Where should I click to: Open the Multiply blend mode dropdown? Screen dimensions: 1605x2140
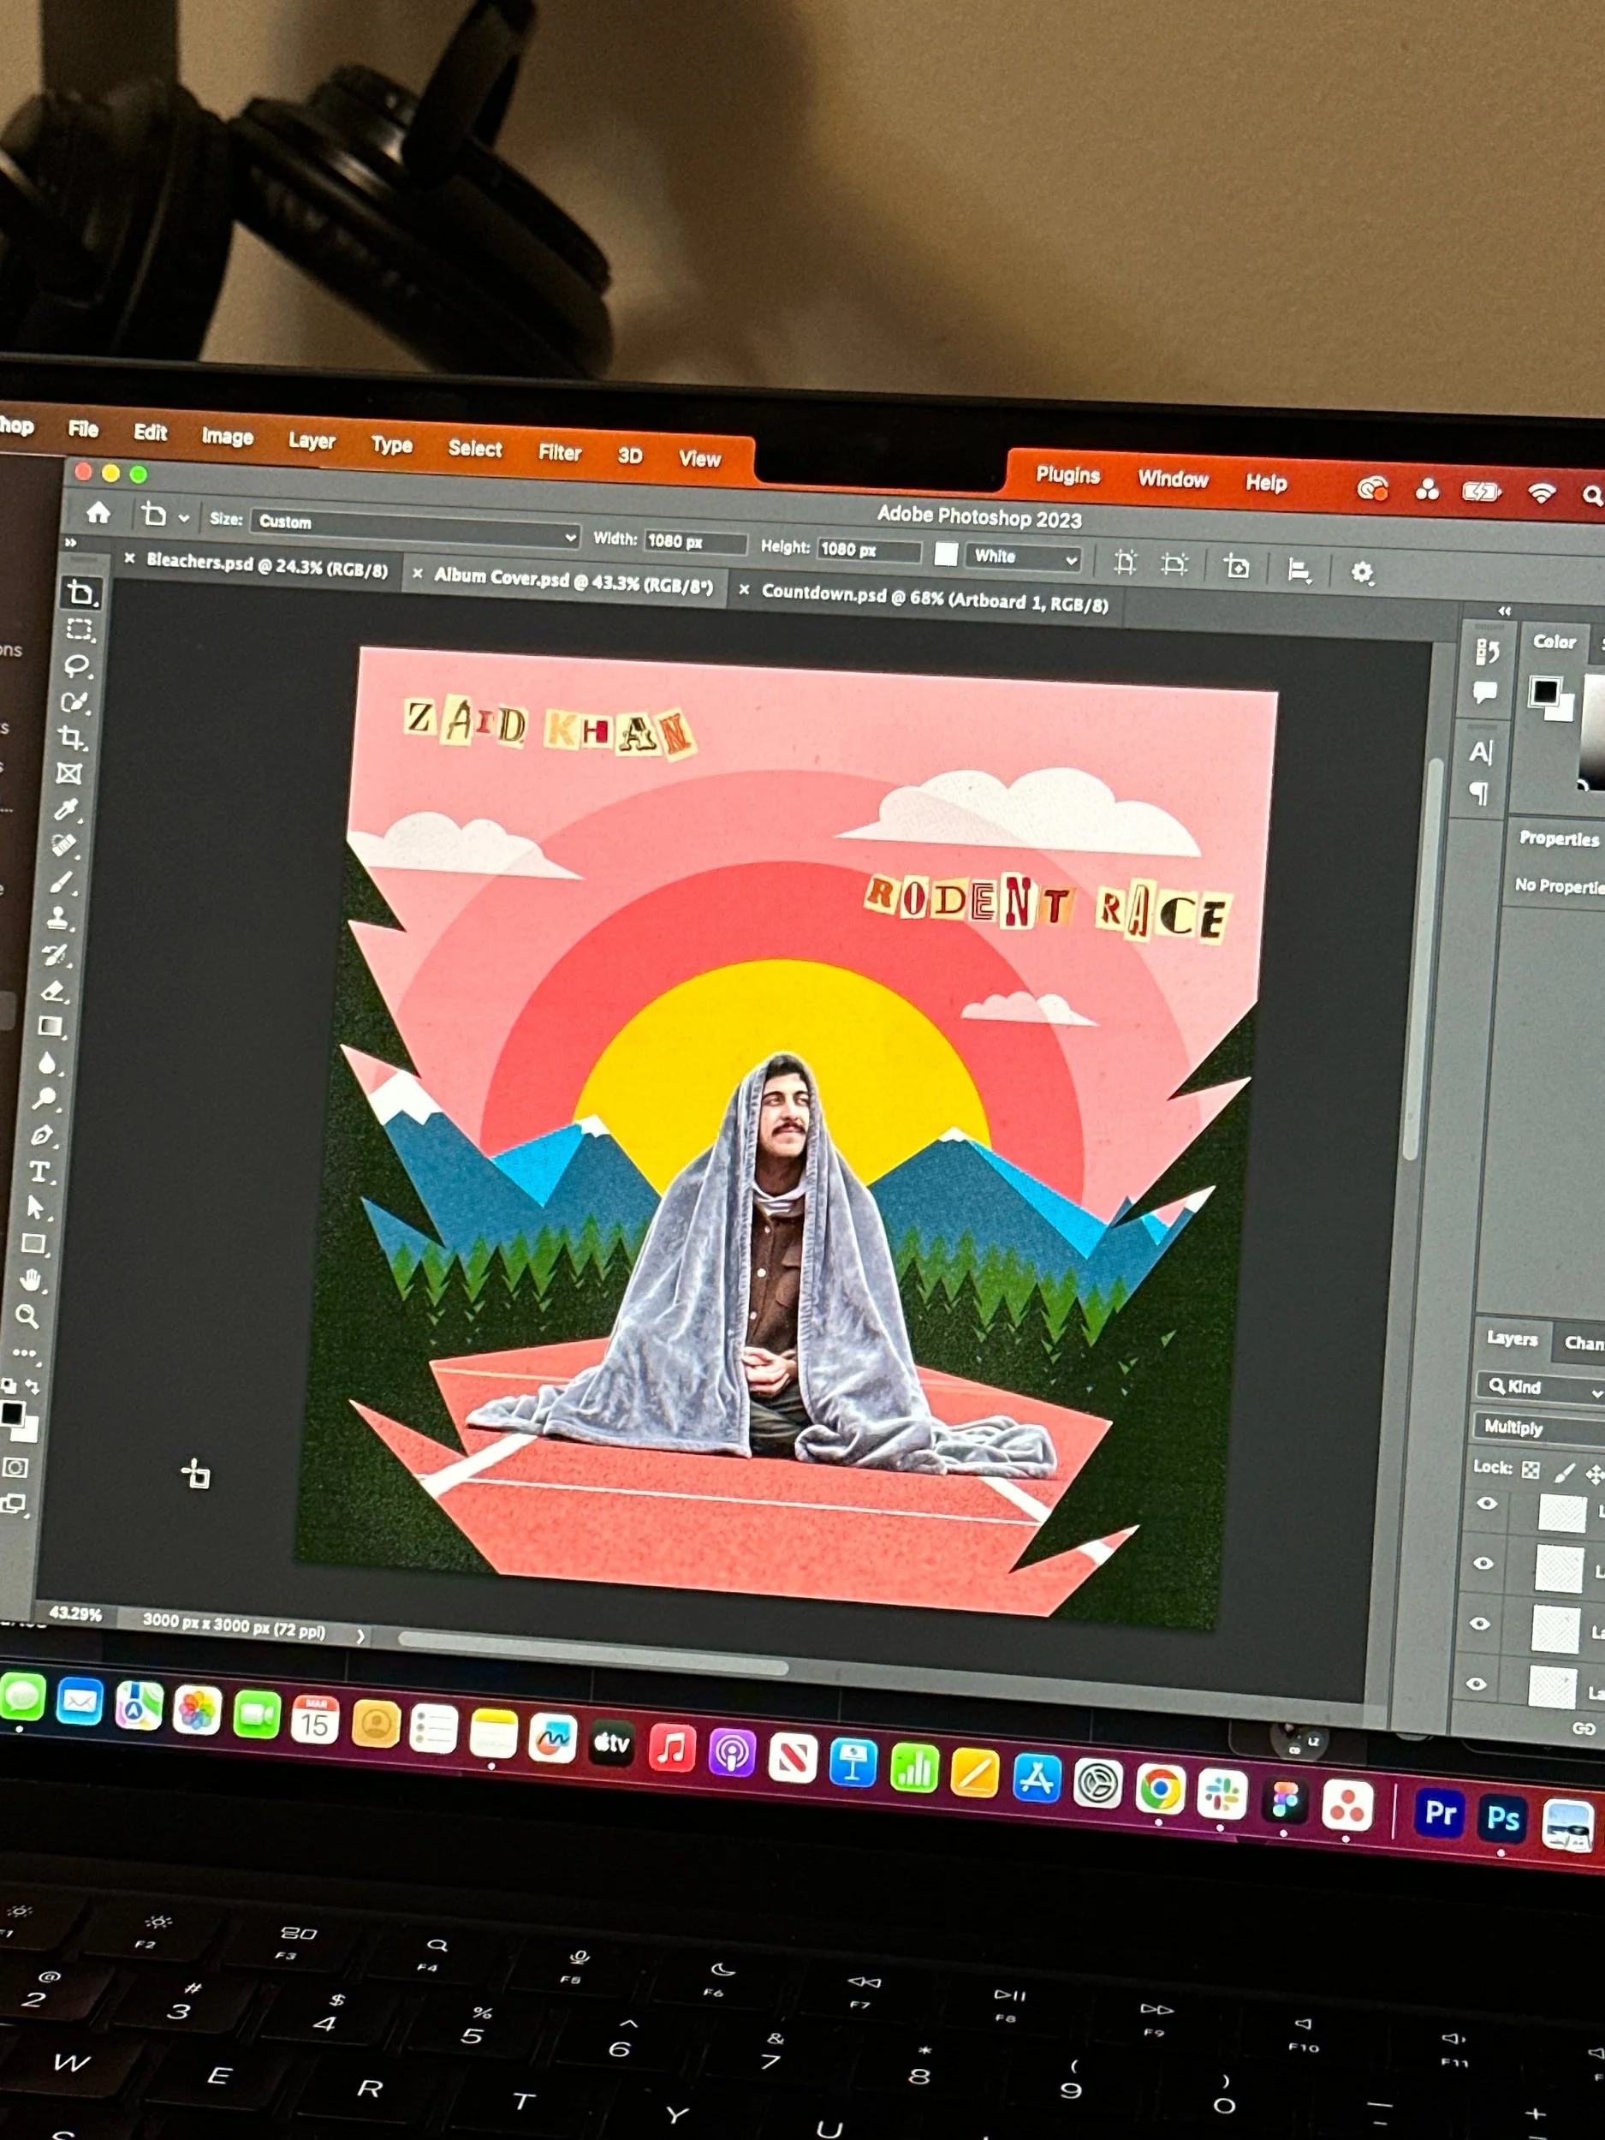pyautogui.click(x=1538, y=1428)
